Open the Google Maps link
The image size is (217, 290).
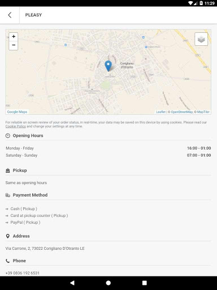(x=17, y=112)
